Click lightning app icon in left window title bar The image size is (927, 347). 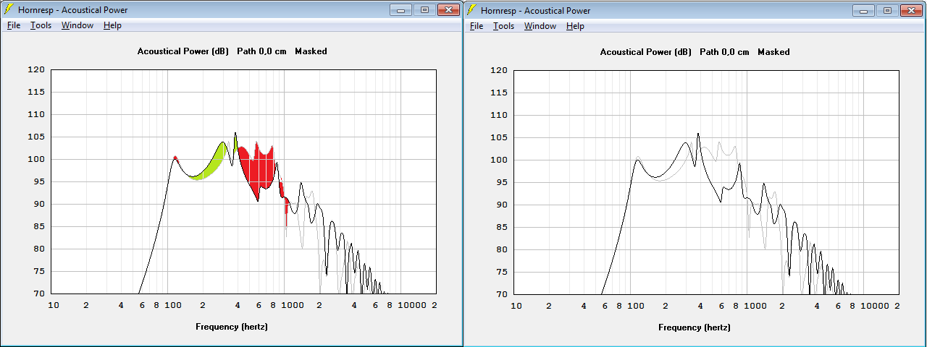click(x=8, y=9)
